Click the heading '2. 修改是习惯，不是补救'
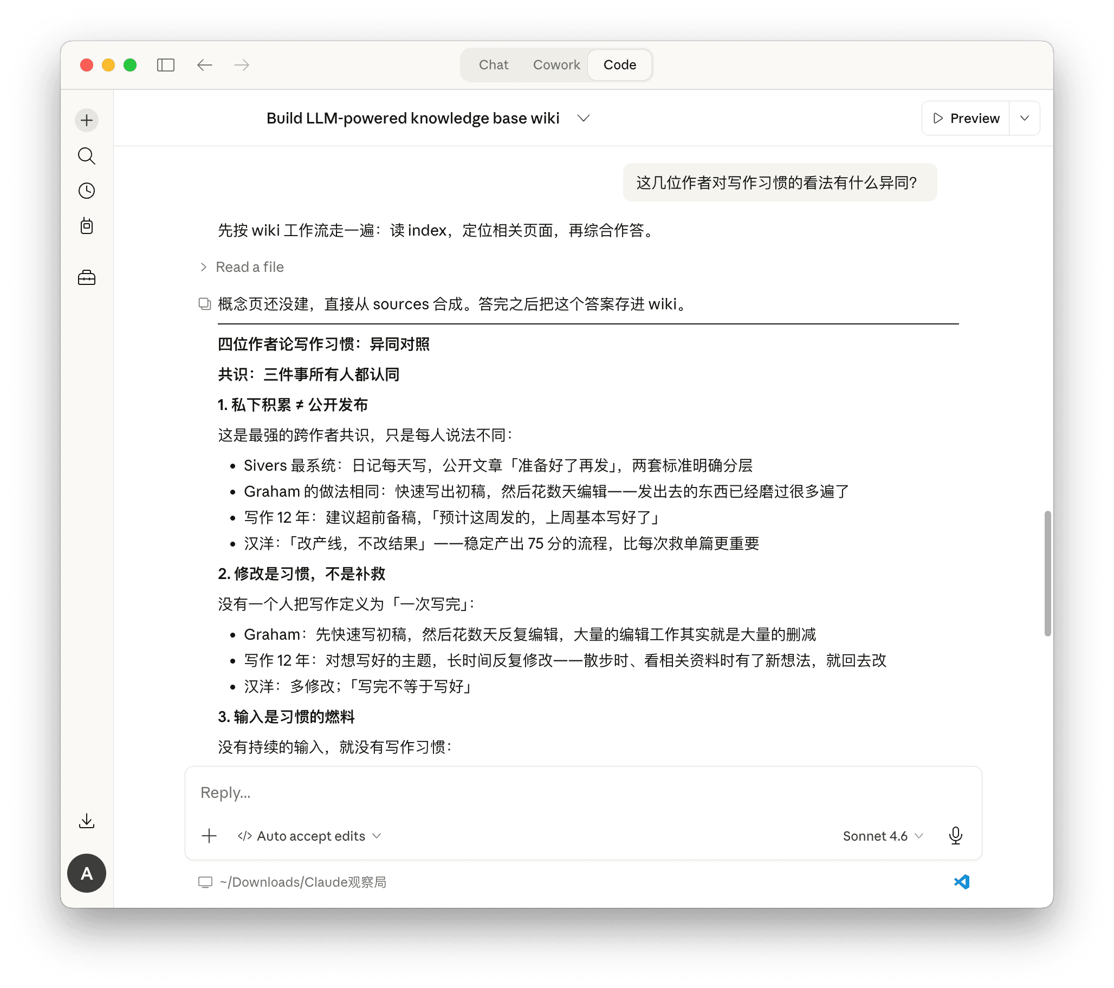The width and height of the screenshot is (1114, 988). [x=301, y=573]
